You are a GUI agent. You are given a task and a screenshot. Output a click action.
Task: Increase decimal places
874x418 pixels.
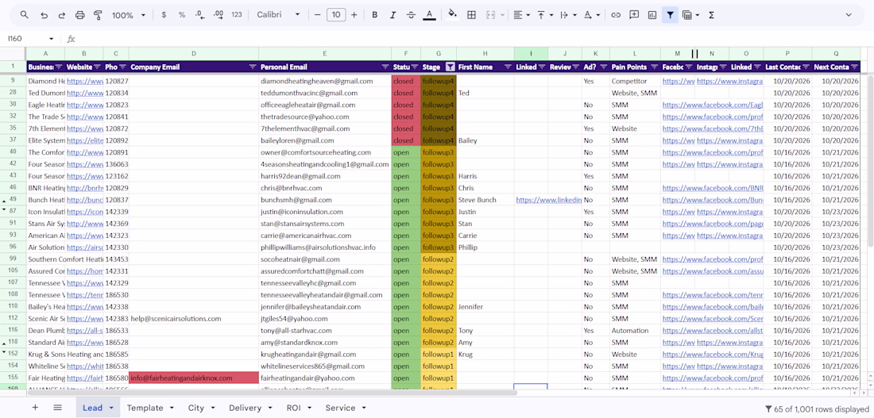tap(218, 15)
